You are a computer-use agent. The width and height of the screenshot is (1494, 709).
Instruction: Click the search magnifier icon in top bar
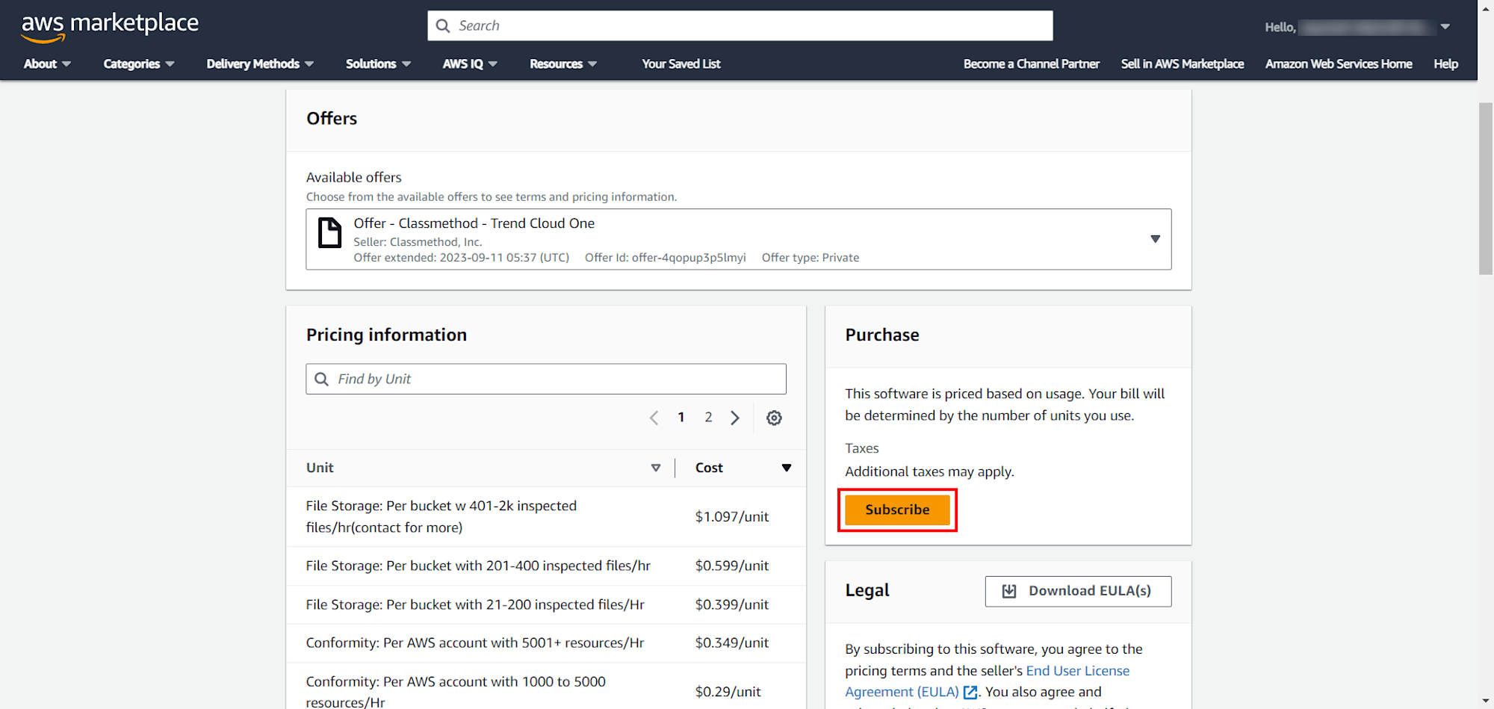tap(443, 26)
